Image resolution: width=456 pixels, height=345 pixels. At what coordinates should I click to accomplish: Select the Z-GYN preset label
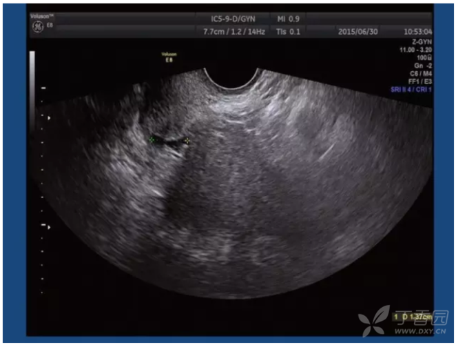(422, 41)
